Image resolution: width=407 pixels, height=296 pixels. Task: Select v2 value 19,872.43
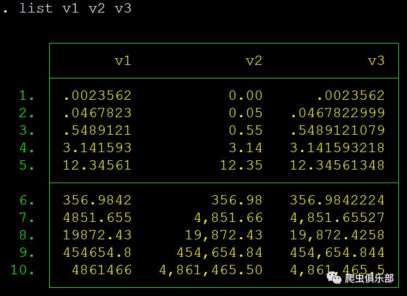coord(224,235)
